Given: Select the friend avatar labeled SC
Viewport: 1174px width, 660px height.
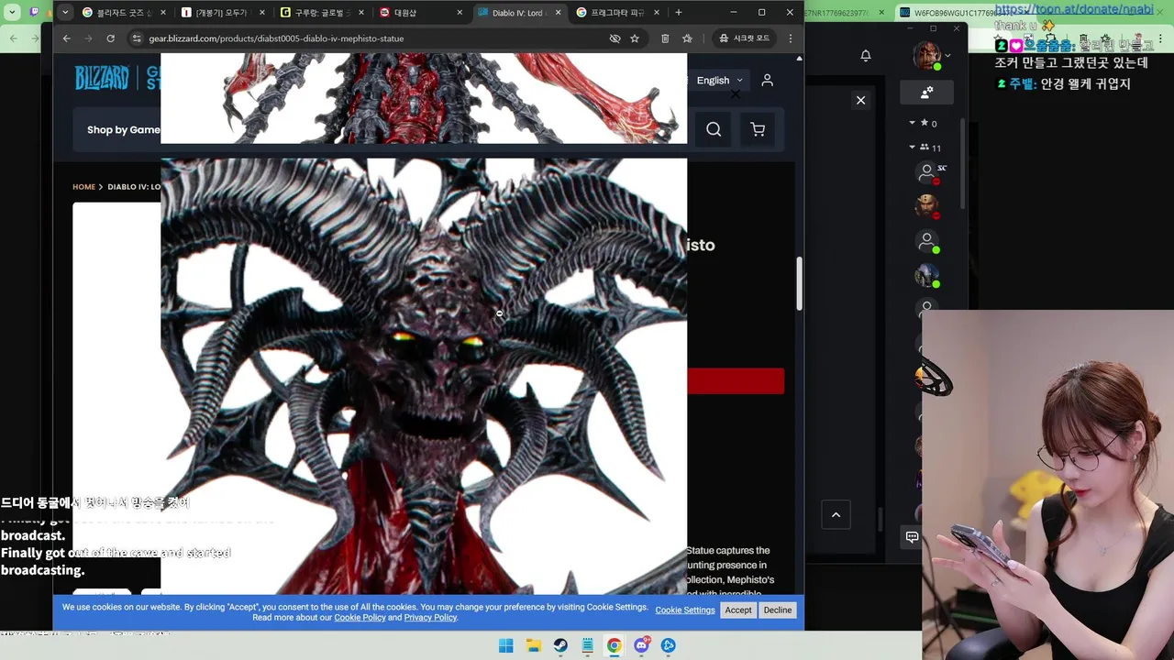Looking at the screenshot, I should (x=927, y=171).
